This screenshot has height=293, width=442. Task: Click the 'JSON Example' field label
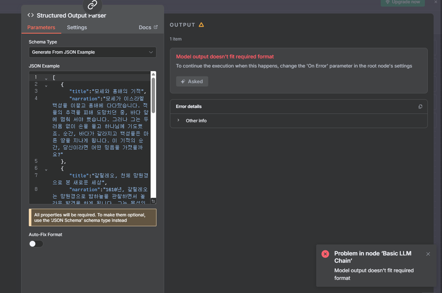[x=44, y=66]
